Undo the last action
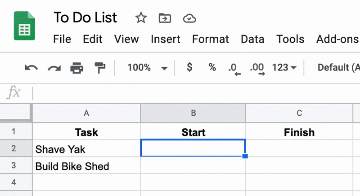 tap(31, 68)
